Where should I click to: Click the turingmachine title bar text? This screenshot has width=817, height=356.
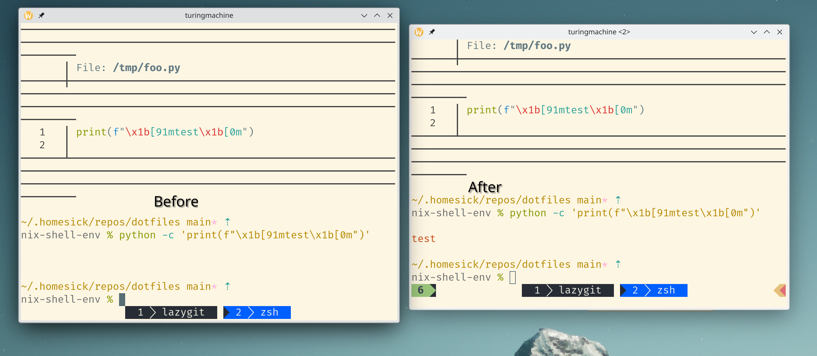click(x=209, y=15)
